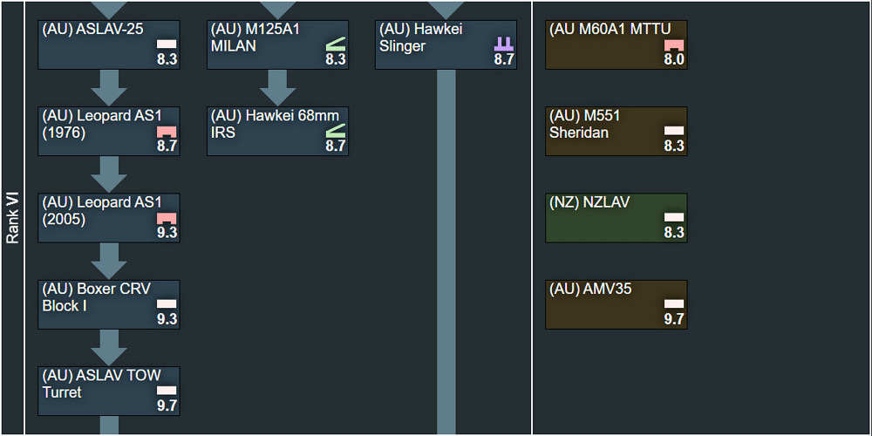Click the 9.7 rating on AMV35
This screenshot has height=436, width=872.
(675, 320)
